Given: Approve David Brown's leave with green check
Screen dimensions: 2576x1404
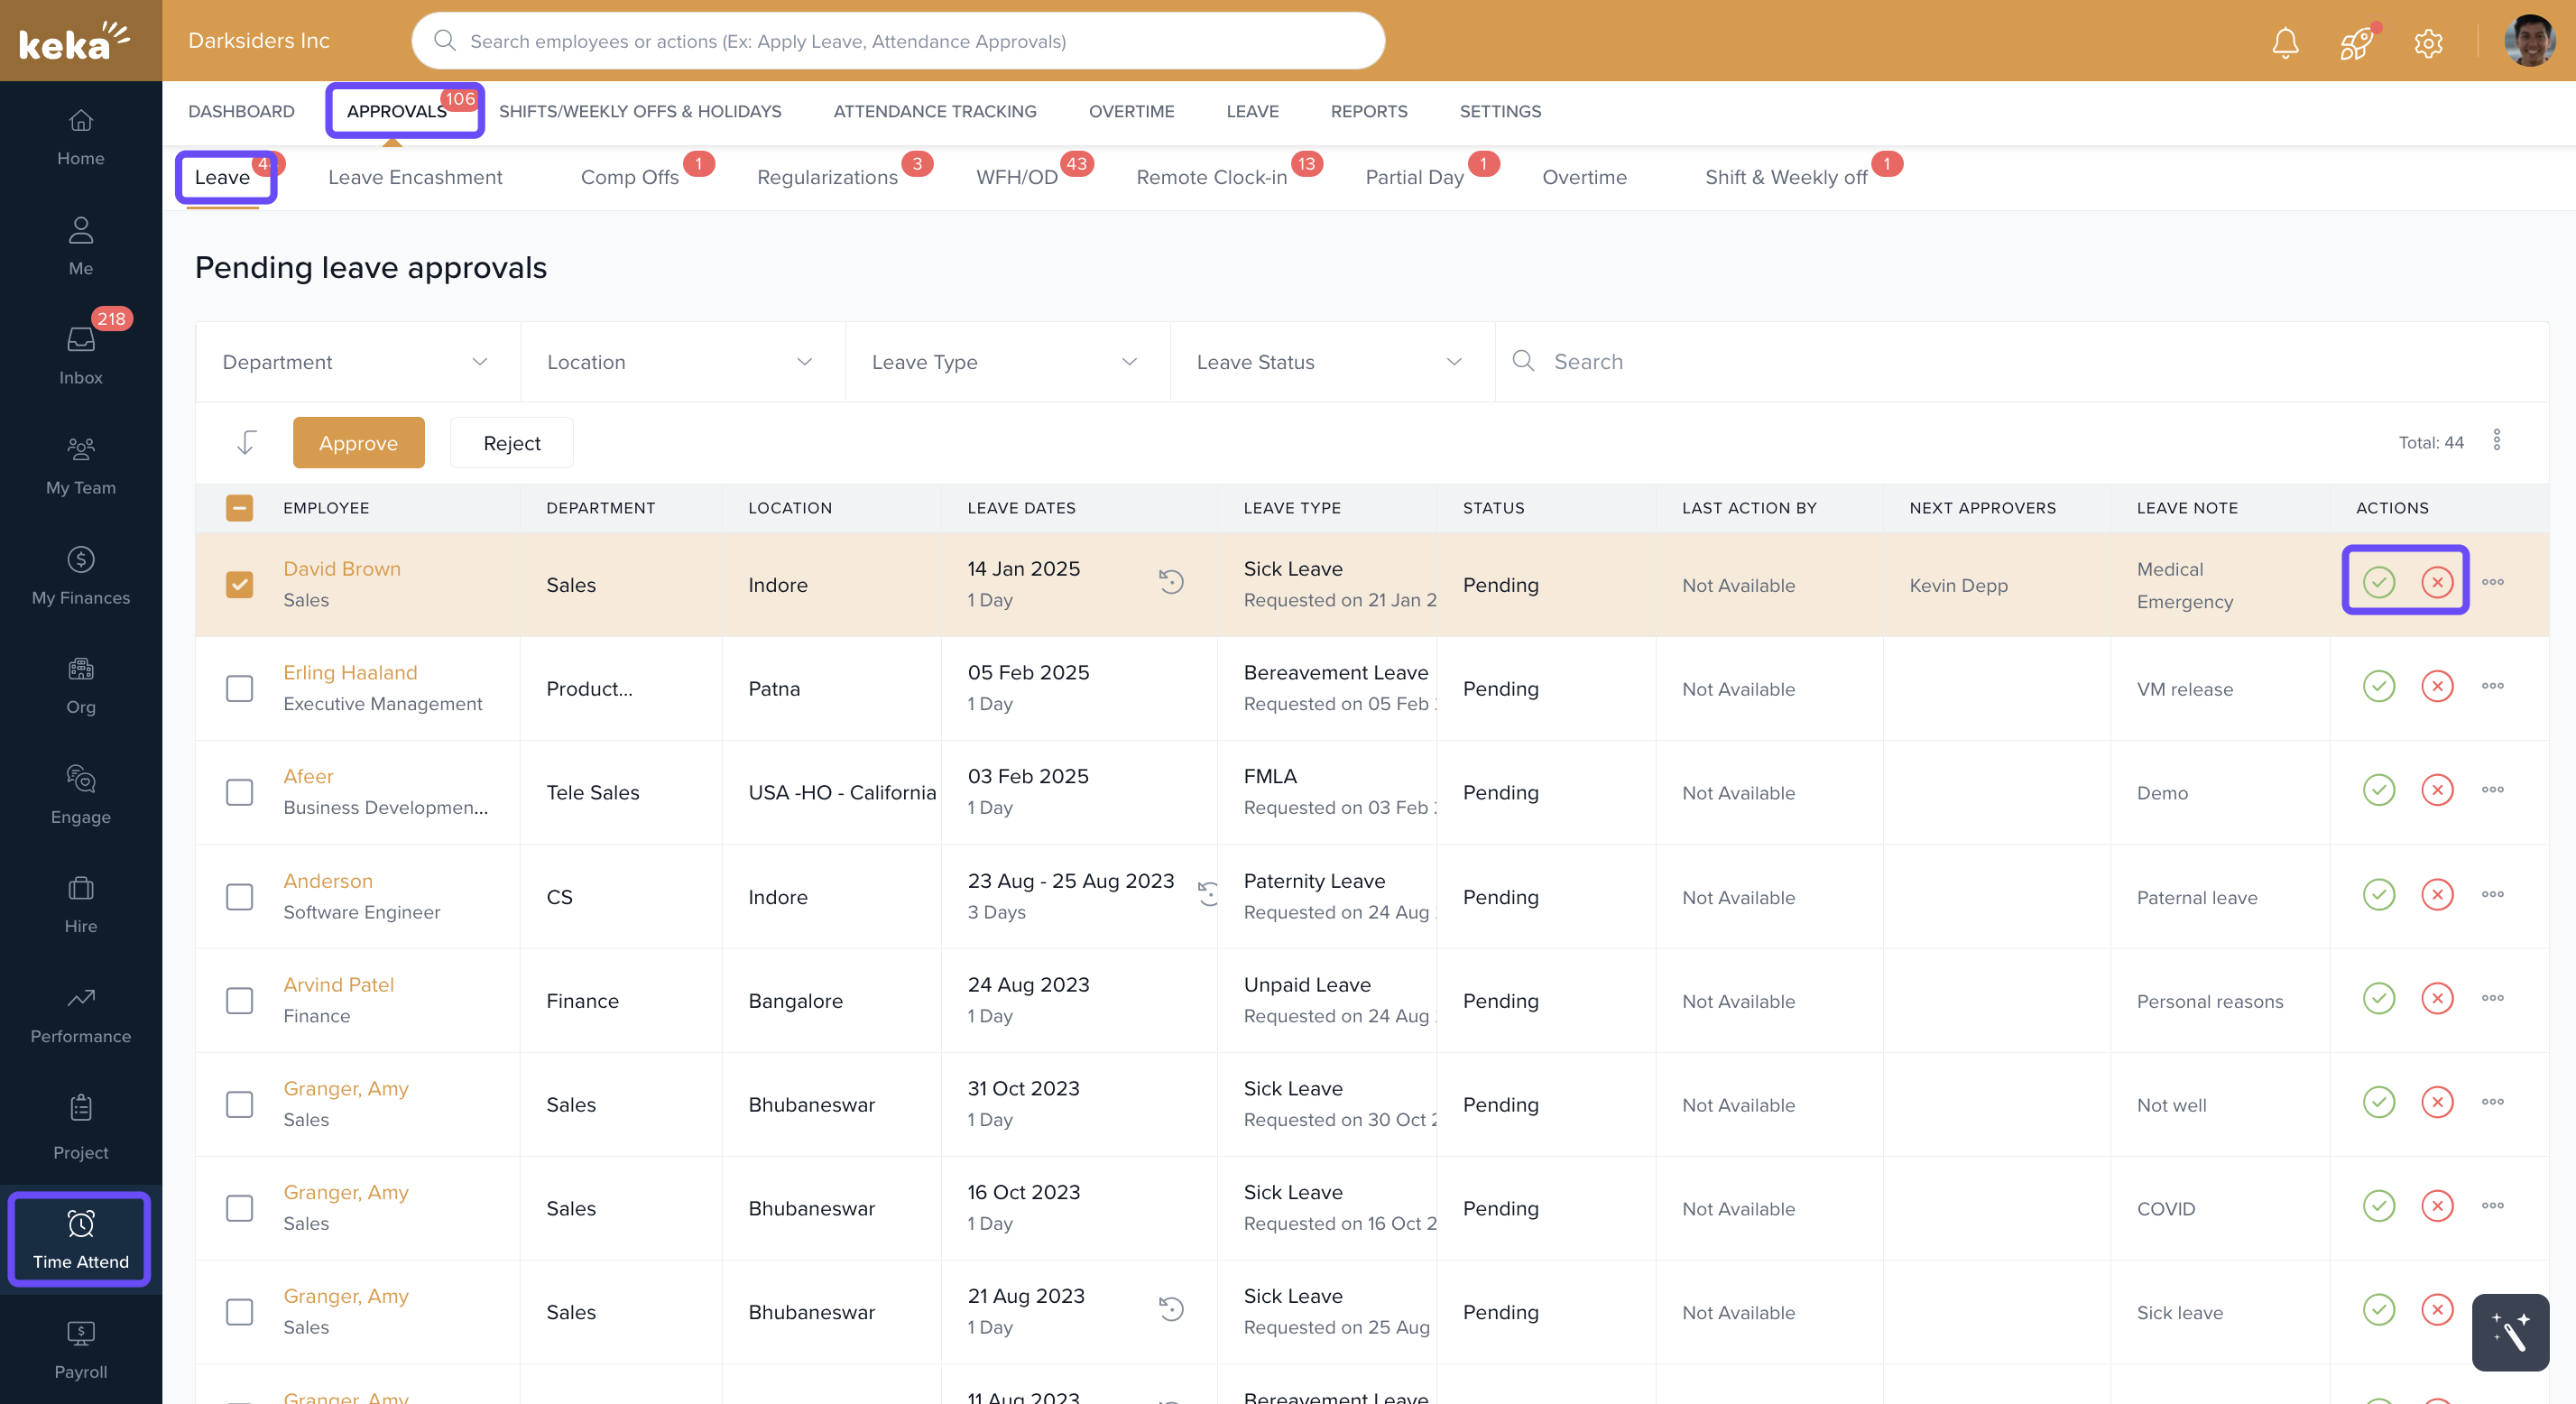Looking at the screenshot, I should click(x=2378, y=582).
